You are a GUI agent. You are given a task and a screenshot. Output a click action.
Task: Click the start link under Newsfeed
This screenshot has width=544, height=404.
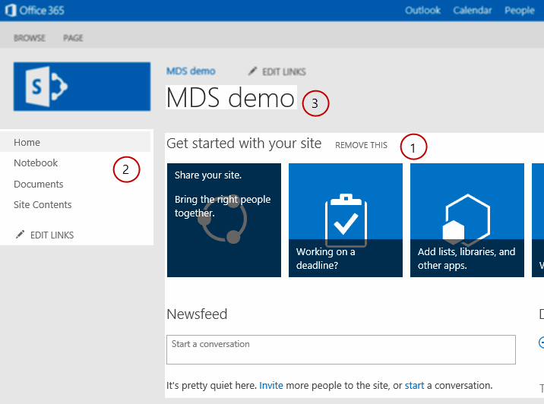(414, 385)
